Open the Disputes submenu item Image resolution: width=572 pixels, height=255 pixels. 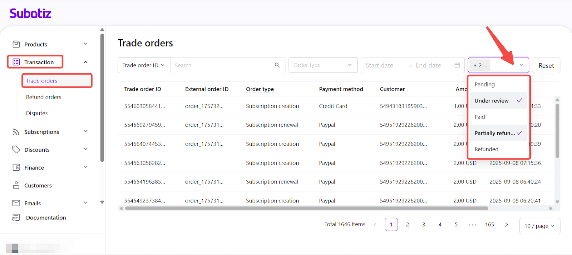point(37,113)
